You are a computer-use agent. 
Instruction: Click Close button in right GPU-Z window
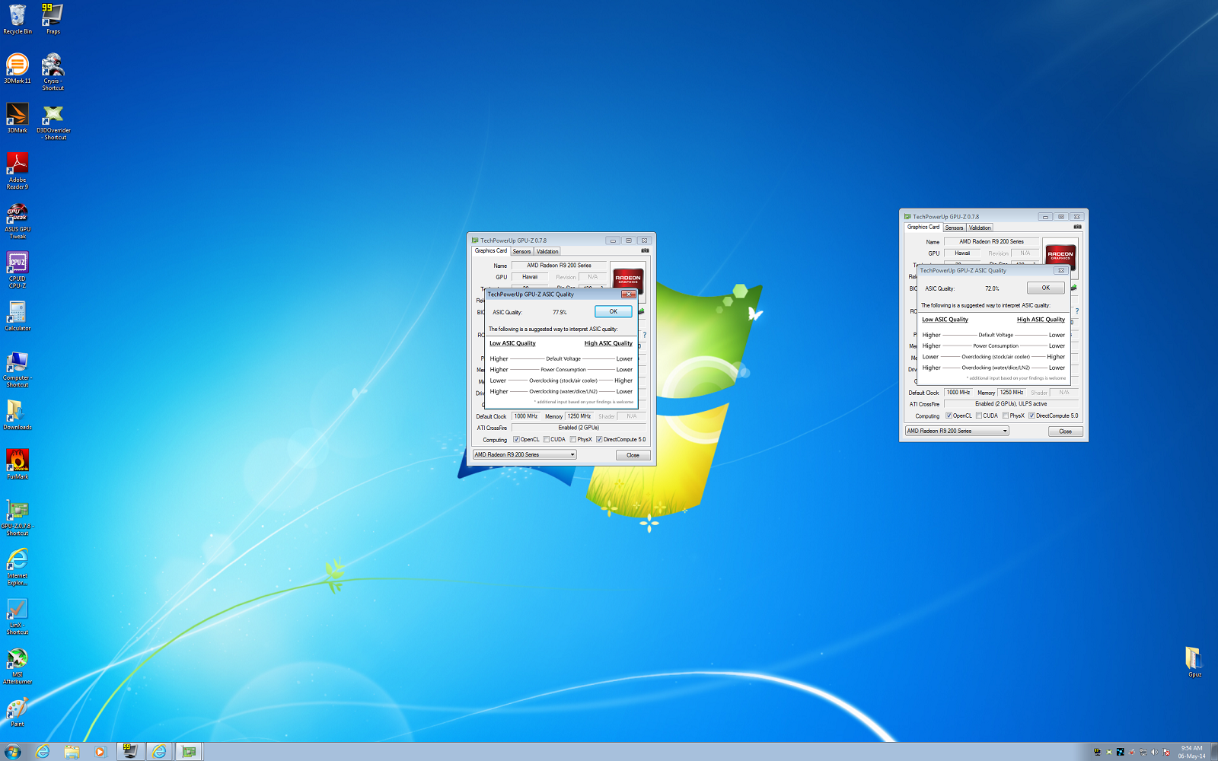pyautogui.click(x=1065, y=431)
